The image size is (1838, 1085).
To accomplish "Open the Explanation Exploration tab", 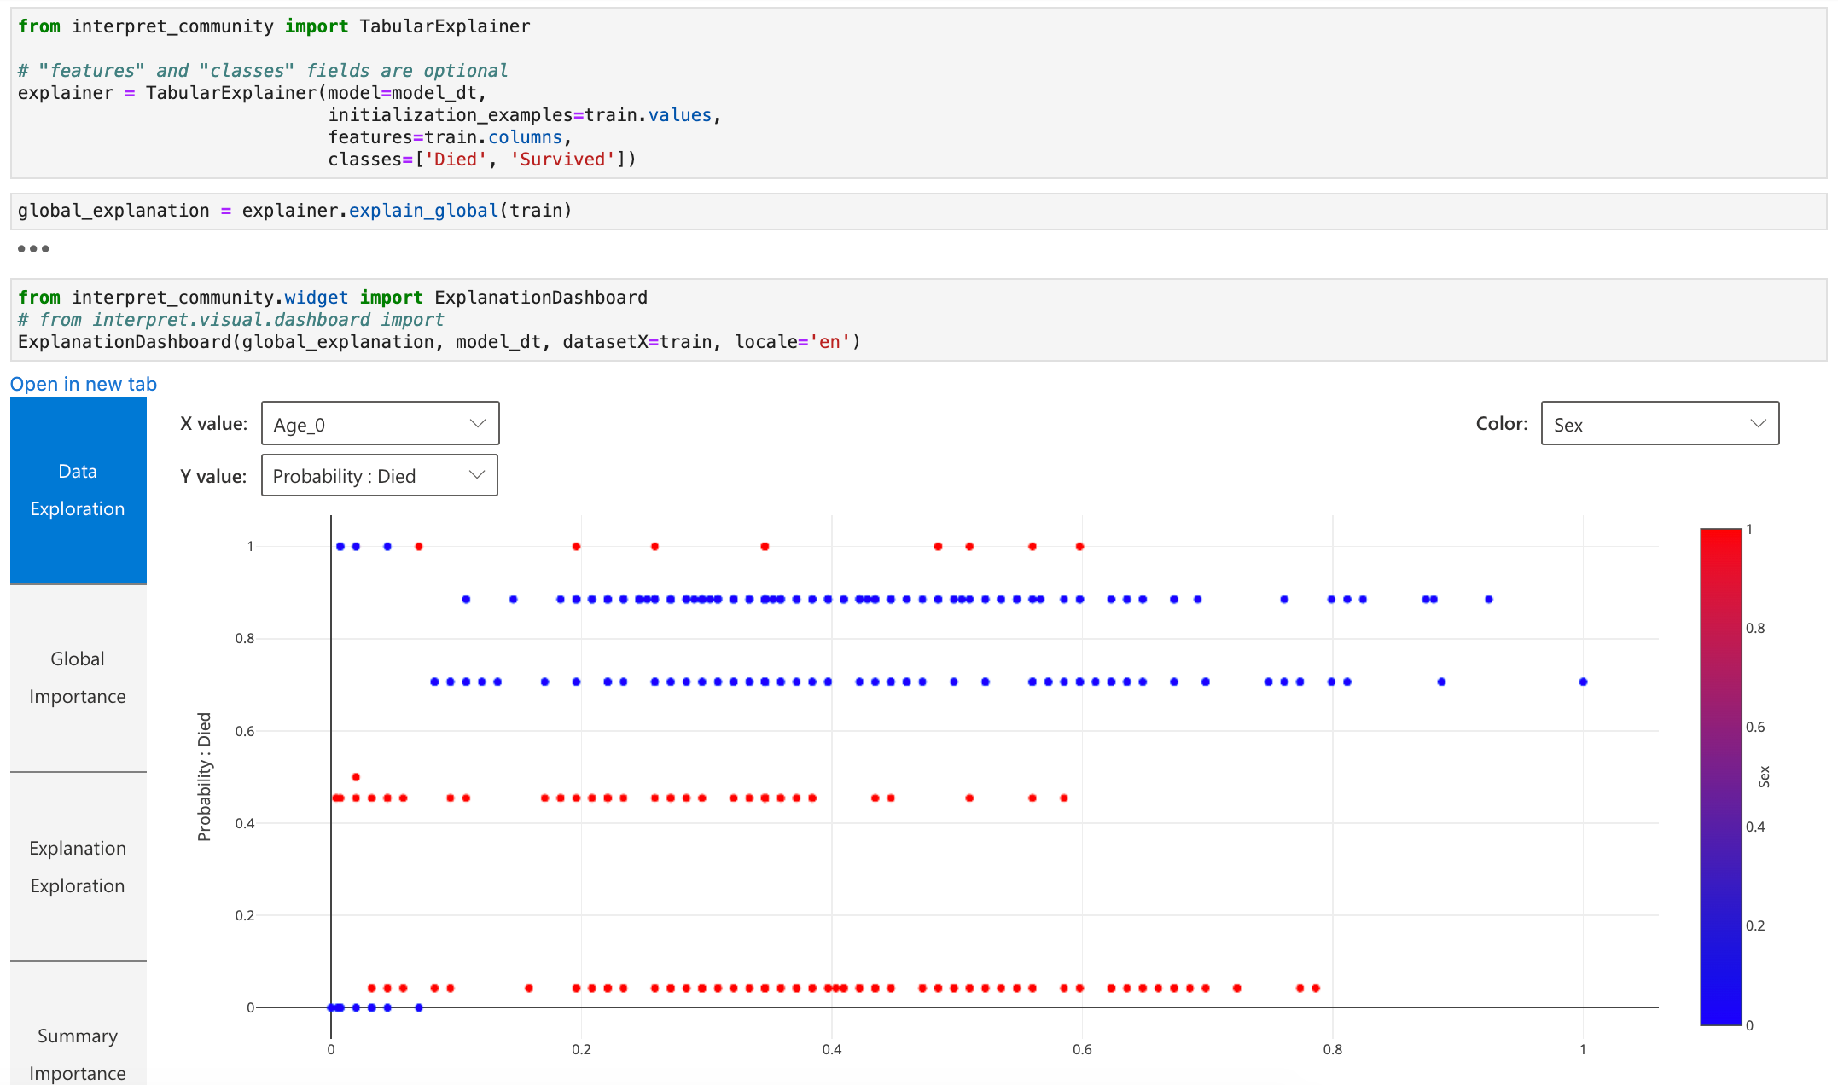I will [78, 867].
